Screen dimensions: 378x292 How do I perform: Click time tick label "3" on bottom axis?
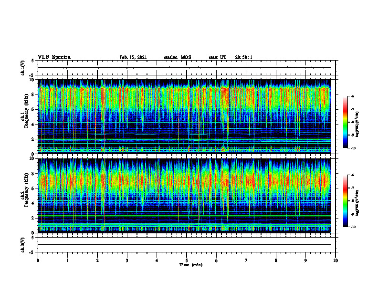point(127,261)
